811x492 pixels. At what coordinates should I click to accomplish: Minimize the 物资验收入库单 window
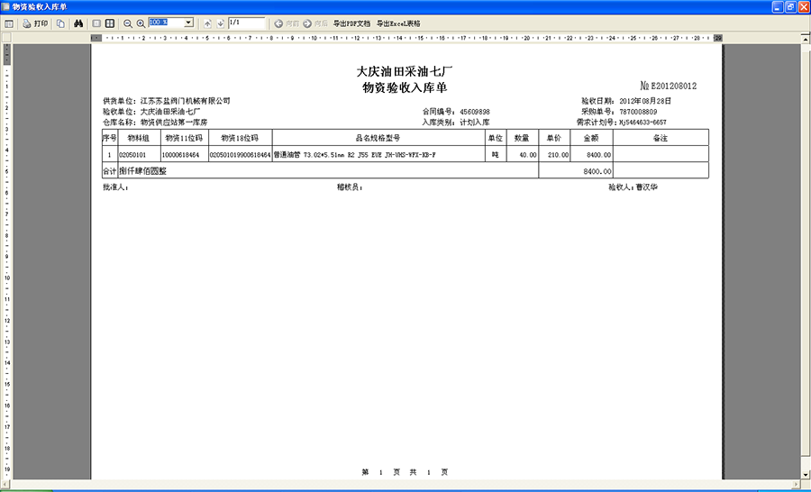click(778, 6)
